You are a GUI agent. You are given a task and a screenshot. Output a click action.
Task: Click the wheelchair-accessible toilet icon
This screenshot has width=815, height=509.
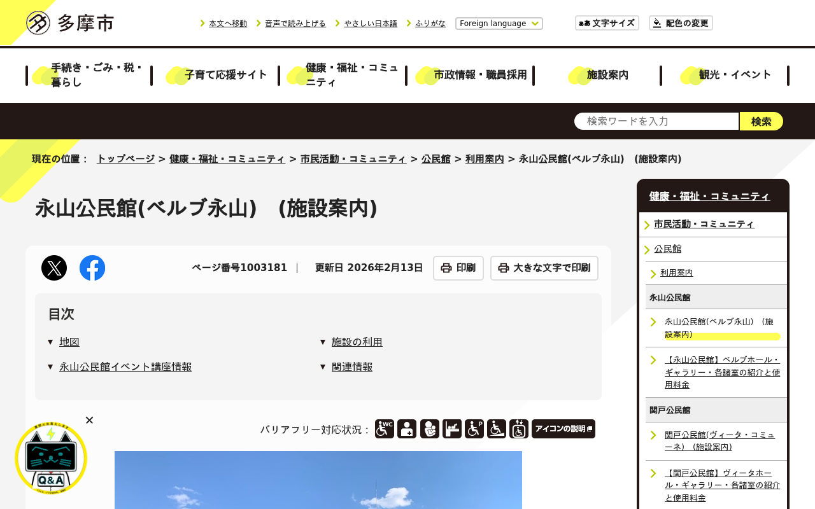click(x=385, y=429)
